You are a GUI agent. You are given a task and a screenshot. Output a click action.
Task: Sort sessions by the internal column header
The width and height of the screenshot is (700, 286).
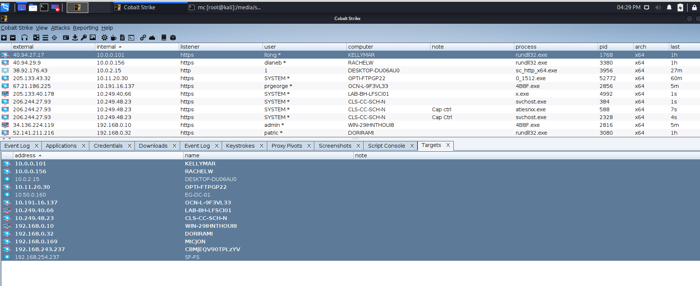coord(137,47)
